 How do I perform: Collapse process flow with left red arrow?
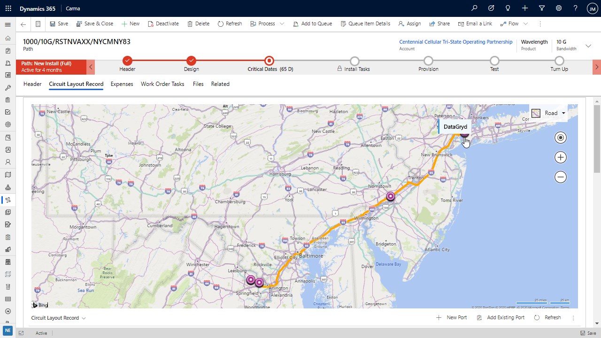tap(91, 67)
